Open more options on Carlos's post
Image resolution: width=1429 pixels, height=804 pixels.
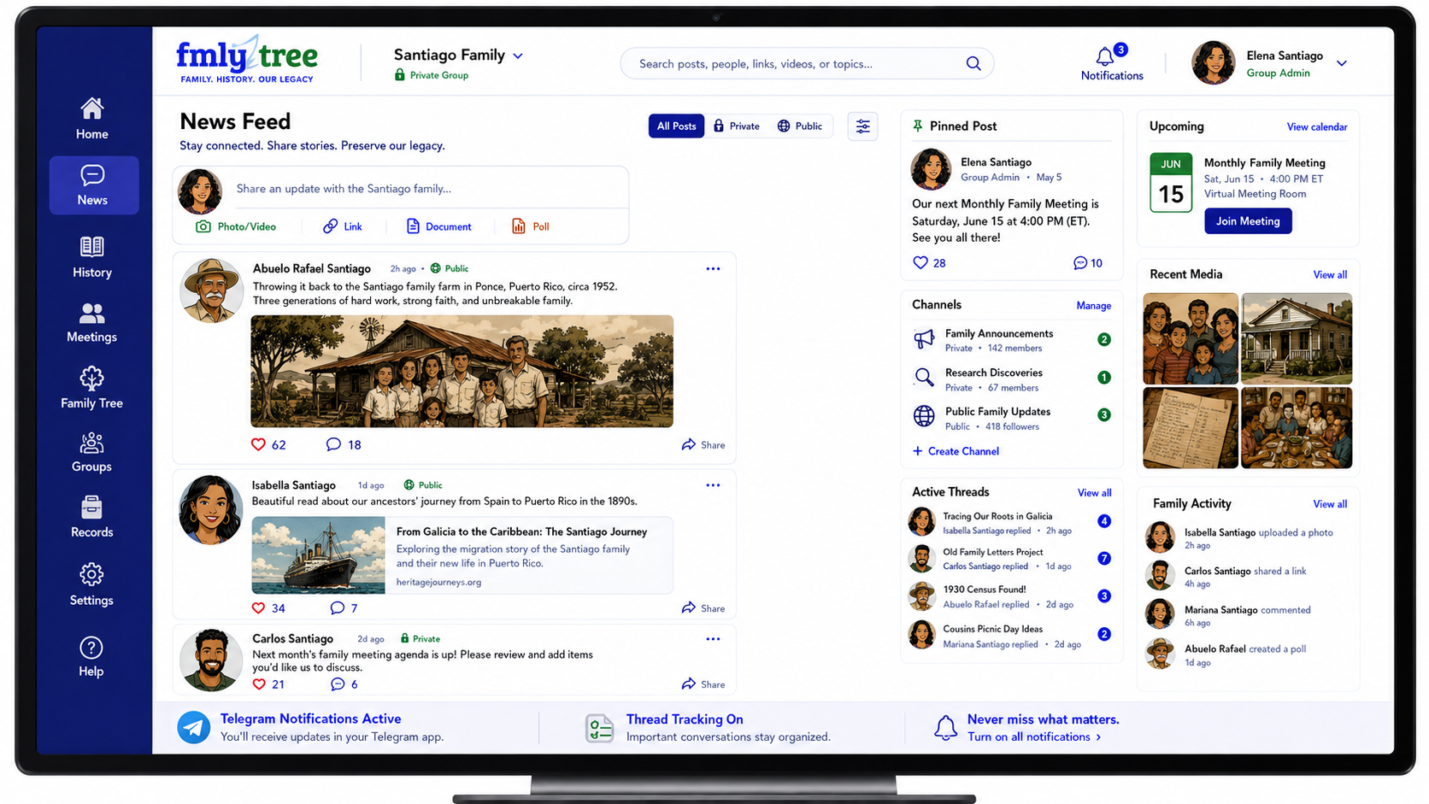[x=713, y=639]
